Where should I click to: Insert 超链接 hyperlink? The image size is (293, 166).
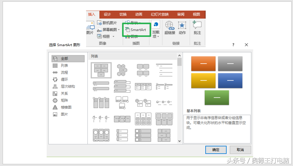pos(170,28)
